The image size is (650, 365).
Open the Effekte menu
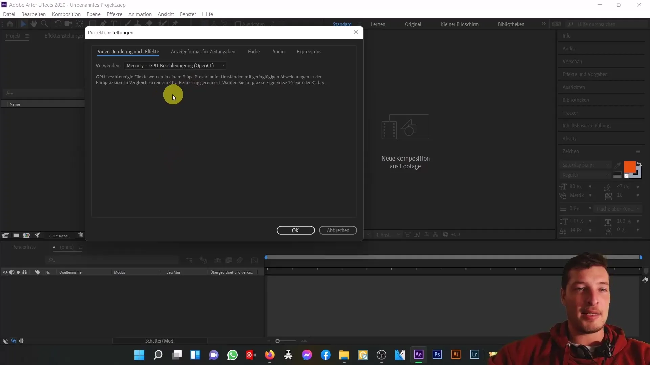(114, 14)
